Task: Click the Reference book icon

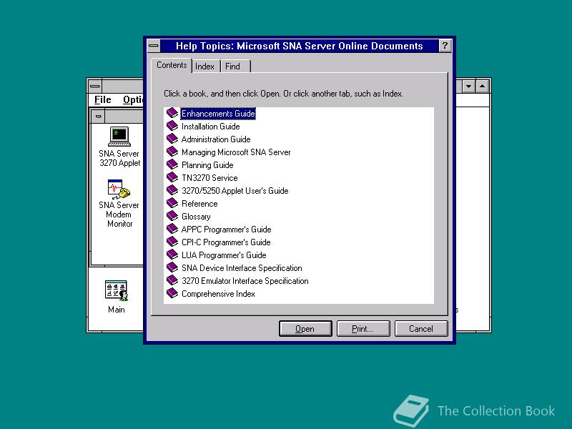Action: [172, 203]
